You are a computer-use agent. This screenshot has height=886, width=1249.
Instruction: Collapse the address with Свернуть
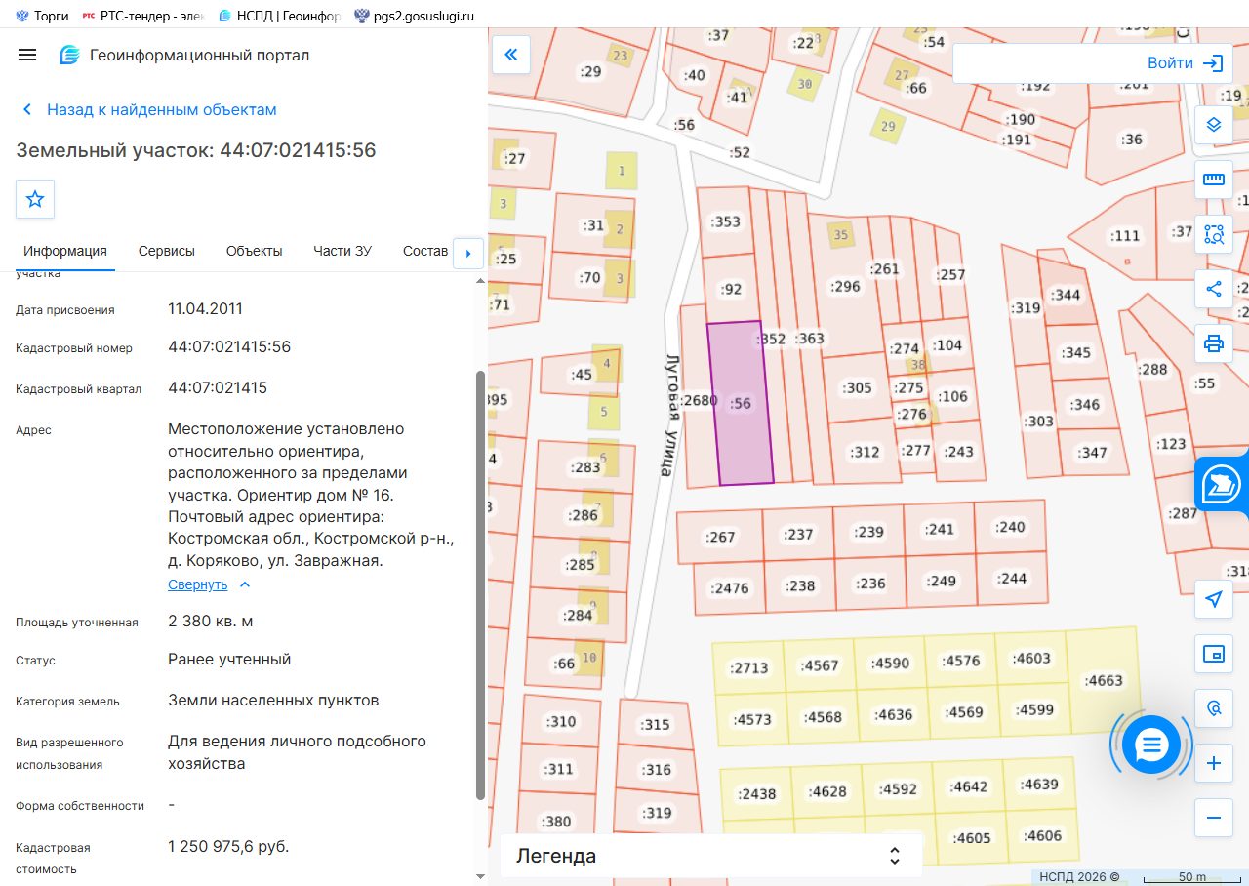coord(209,584)
